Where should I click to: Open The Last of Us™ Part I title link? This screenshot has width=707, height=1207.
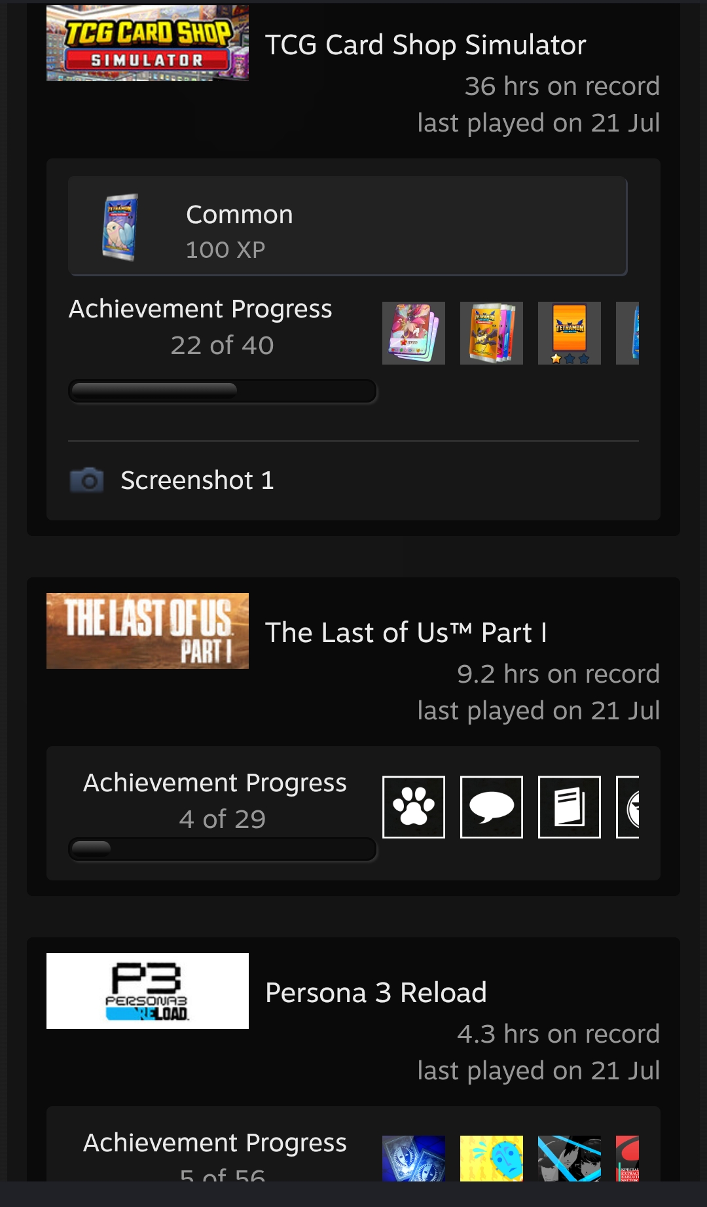pos(406,633)
